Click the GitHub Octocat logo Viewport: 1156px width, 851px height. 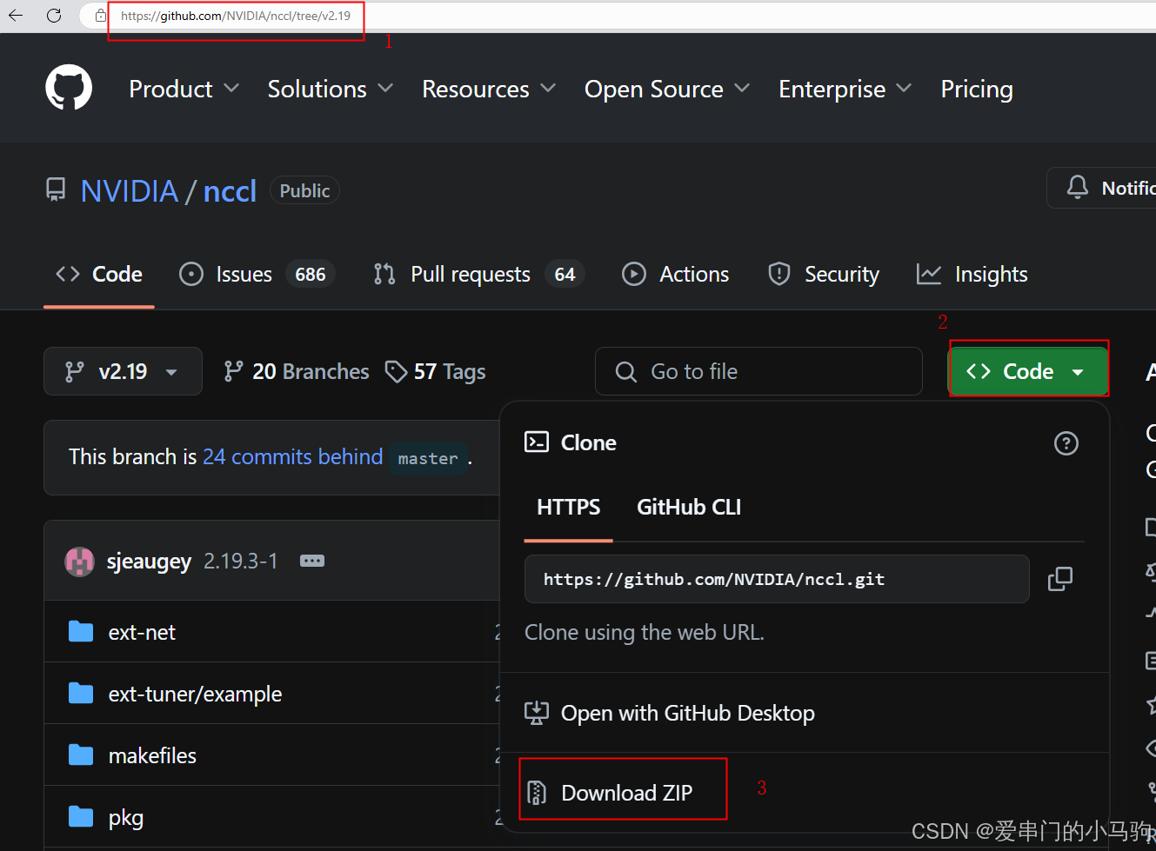(x=69, y=88)
